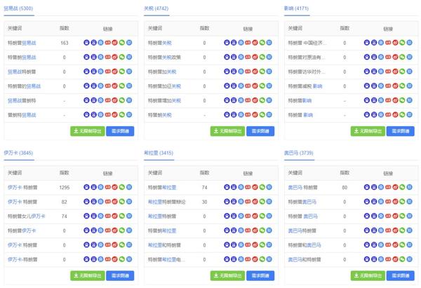421x288 pixels.
Task: Click green WeChat icon in 特朗普关税政策 row
Action: 262,57
